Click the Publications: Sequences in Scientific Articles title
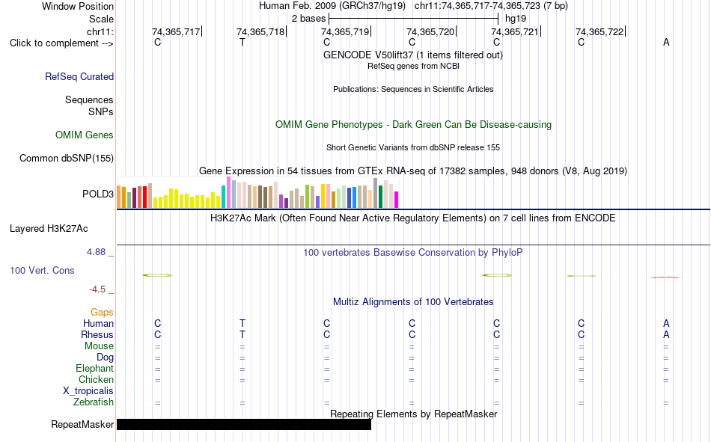Viewport: 711px width, 442px height. click(x=413, y=89)
